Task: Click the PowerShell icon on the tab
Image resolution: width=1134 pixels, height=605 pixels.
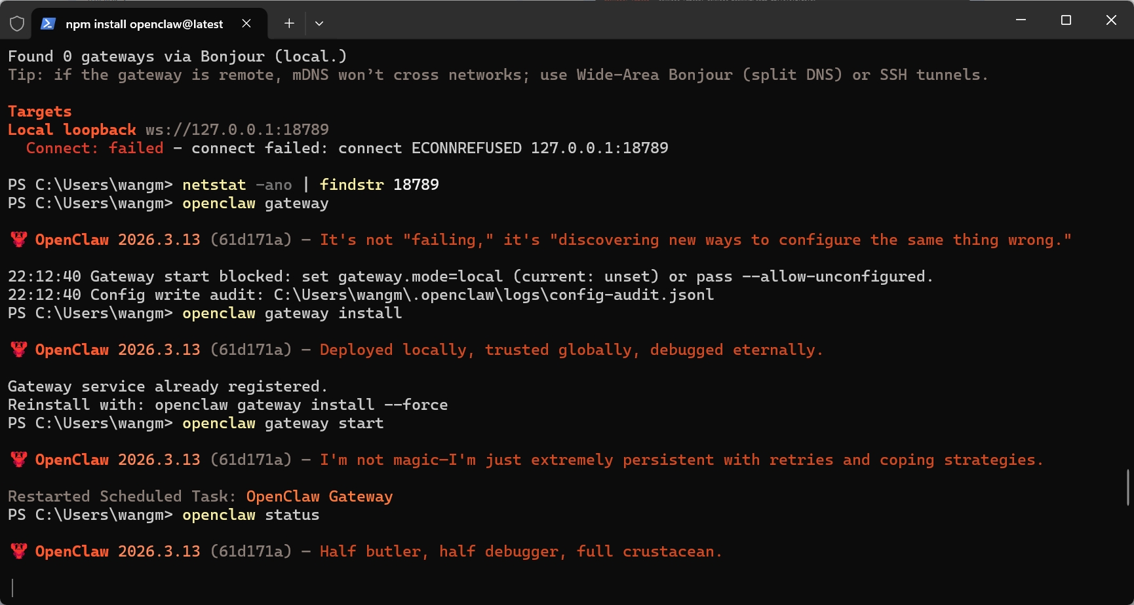Action: [x=48, y=24]
